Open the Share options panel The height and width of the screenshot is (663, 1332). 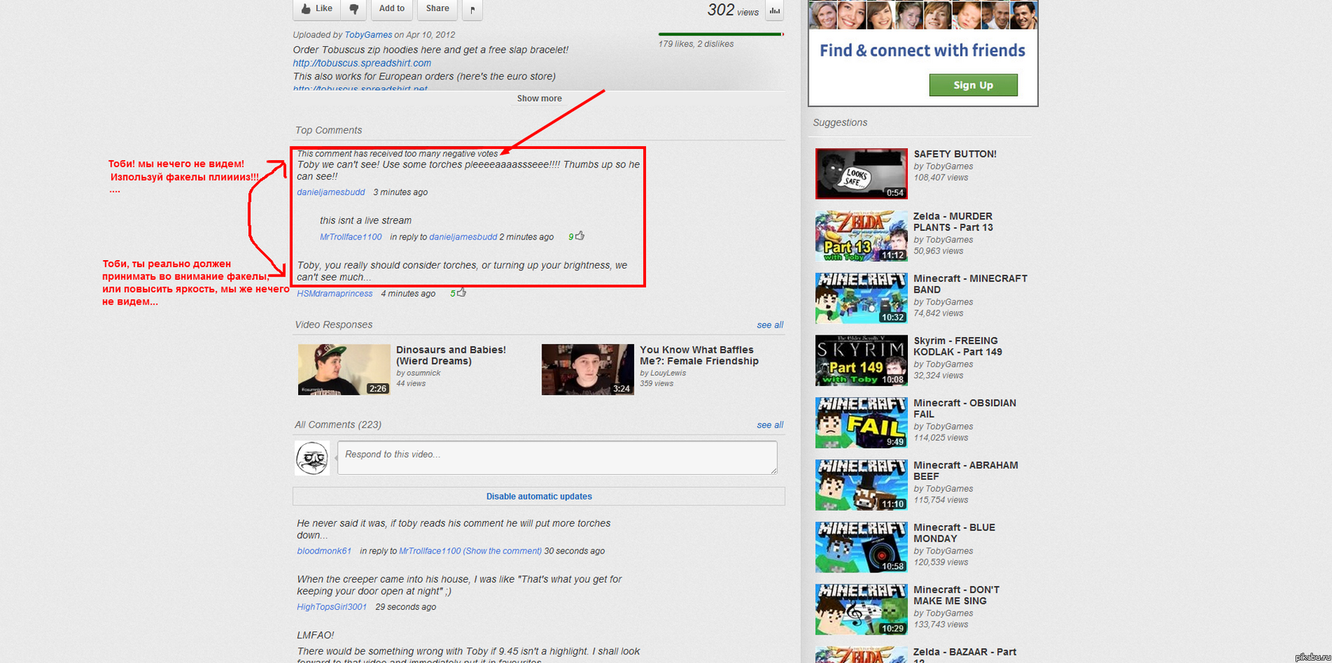pyautogui.click(x=437, y=9)
